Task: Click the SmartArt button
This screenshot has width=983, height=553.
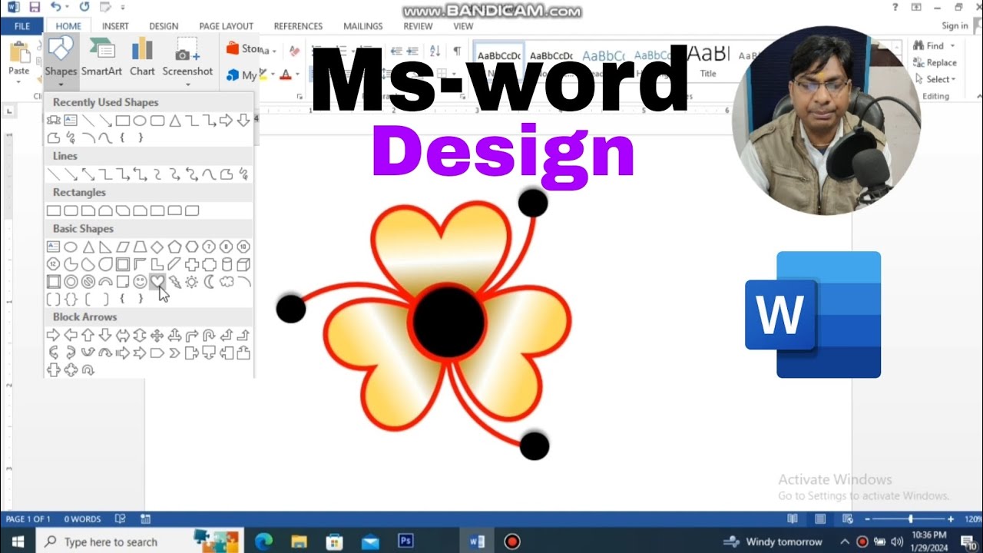Action: [101, 56]
